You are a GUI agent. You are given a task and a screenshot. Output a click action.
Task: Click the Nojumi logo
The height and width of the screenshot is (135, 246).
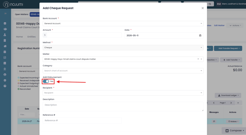pyautogui.click(x=13, y=4)
